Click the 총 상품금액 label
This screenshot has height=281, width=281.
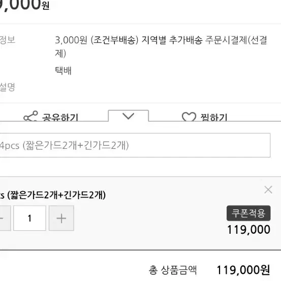[173, 270]
